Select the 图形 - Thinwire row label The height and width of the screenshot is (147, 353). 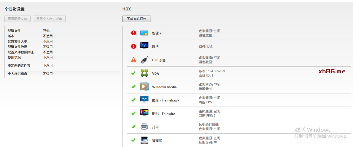click(163, 114)
